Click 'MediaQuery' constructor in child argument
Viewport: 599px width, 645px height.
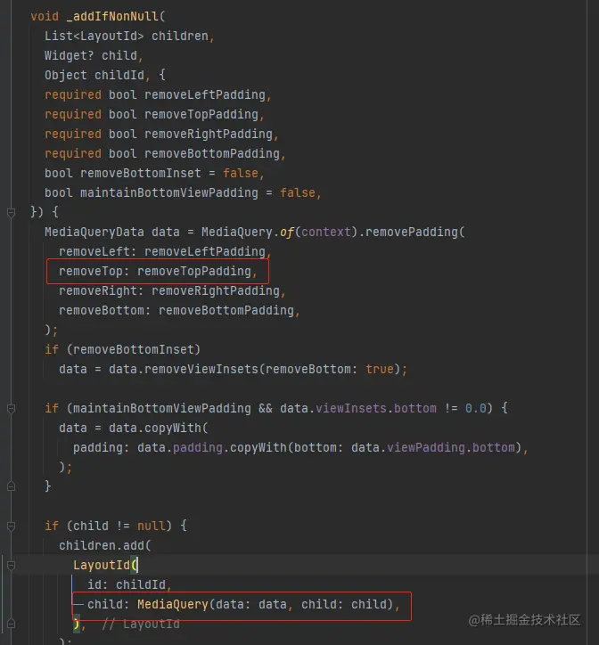tap(173, 604)
